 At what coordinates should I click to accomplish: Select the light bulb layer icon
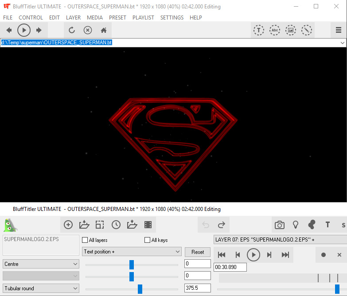pos(296,225)
